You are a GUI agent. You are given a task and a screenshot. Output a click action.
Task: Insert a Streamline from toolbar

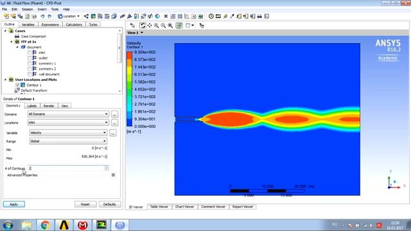point(100,16)
